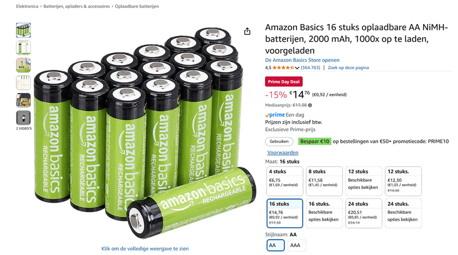Open the info icon next to Mediaanprijs
The height and width of the screenshot is (255, 458).
[310, 105]
